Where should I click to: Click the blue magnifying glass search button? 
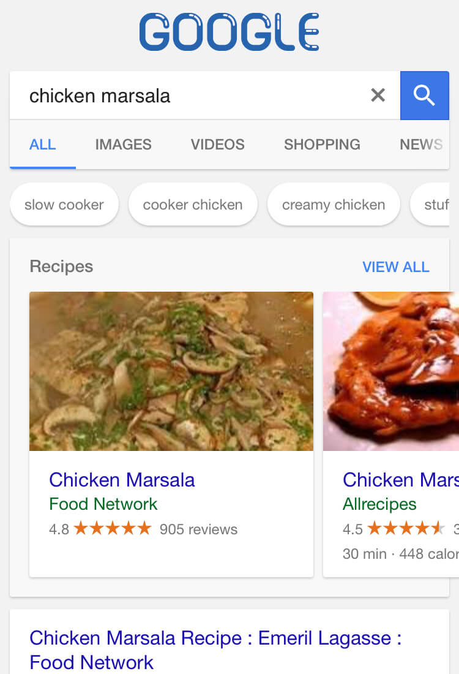424,95
